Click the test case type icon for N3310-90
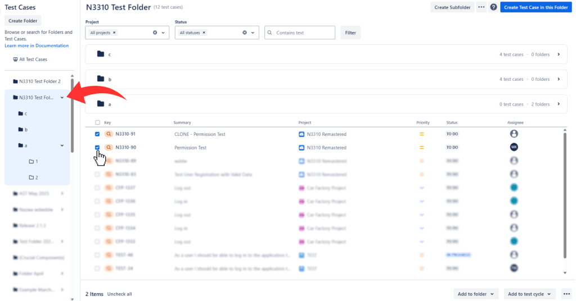Image resolution: width=576 pixels, height=301 pixels. [x=109, y=147]
